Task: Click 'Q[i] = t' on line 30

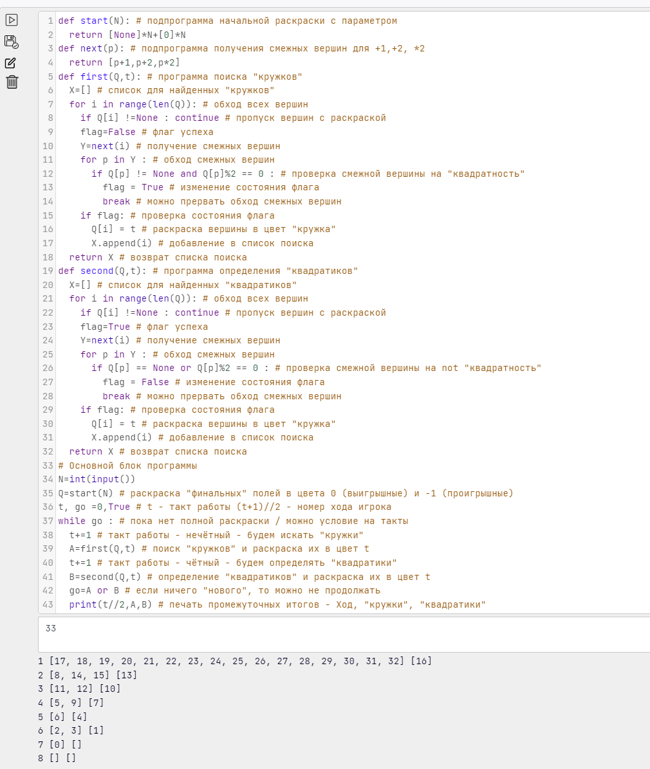Action: 113,424
